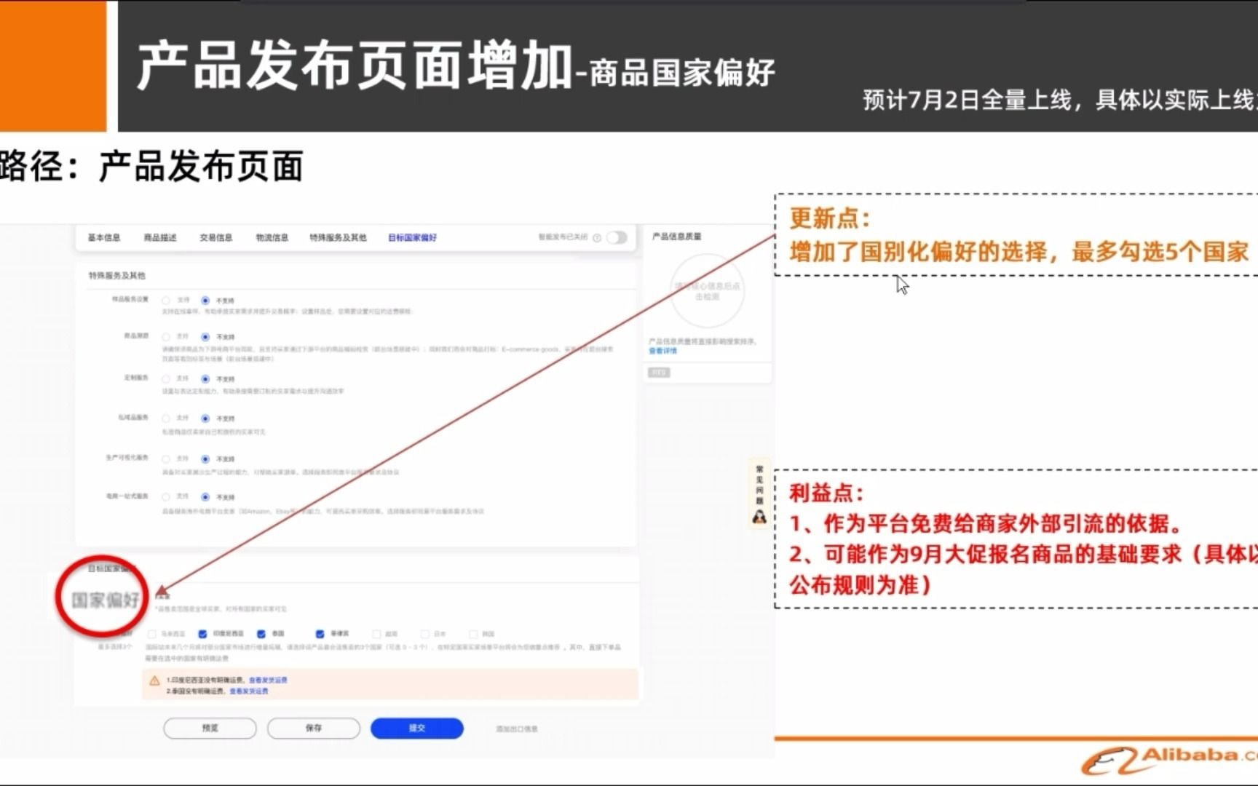This screenshot has width=1258, height=786.
Task: Click the 特殊服务及其他 section heading
Action: (117, 275)
